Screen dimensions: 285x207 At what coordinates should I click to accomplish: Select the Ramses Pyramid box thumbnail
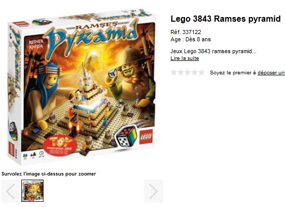(x=32, y=190)
